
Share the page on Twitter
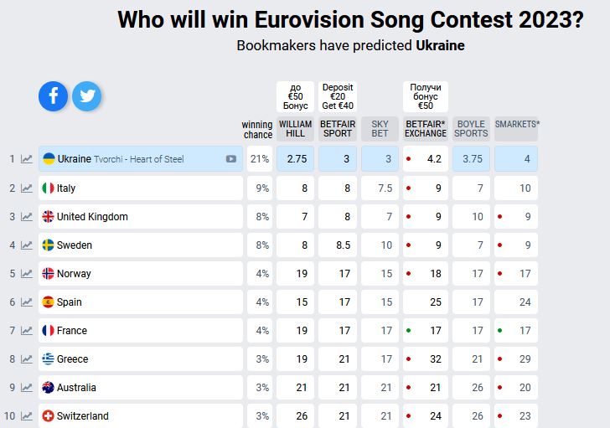[x=86, y=96]
